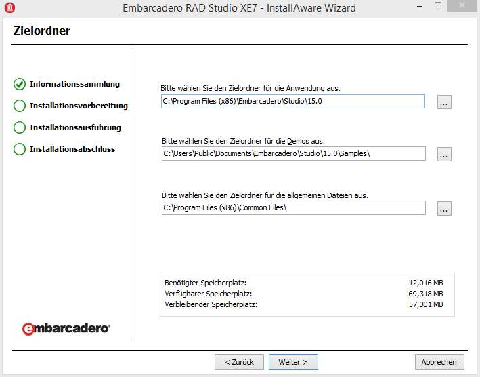Click the application folder path field
Screen dimensions: 480x377
(293, 102)
